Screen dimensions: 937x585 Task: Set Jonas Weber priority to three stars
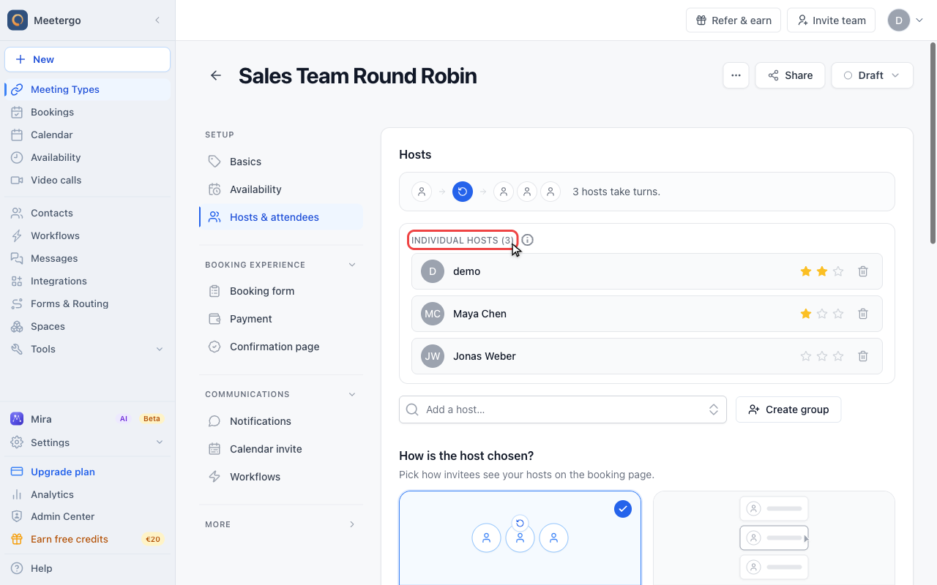click(x=838, y=356)
